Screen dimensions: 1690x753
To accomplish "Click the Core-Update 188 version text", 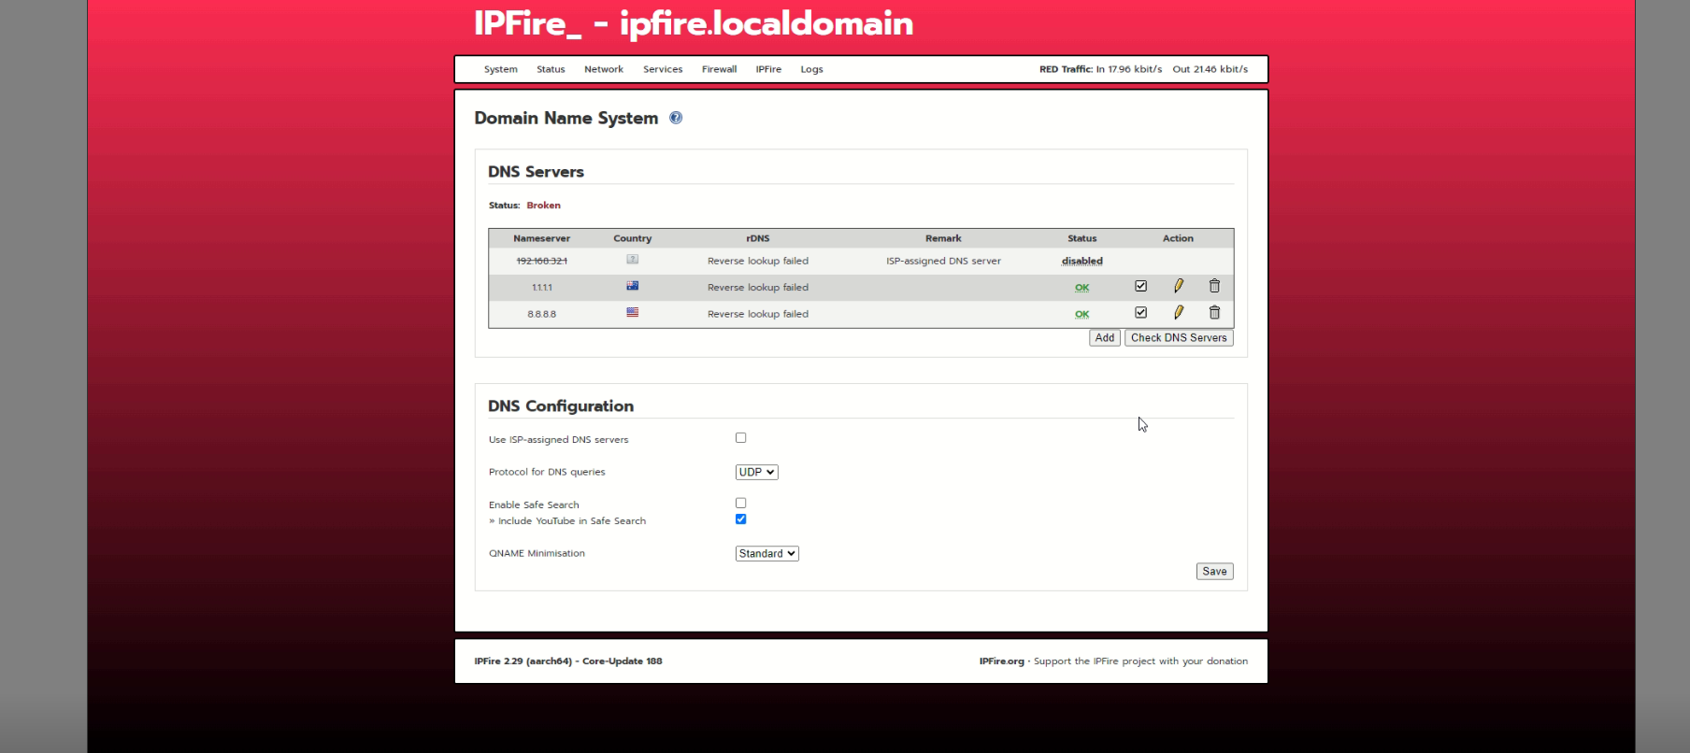I will click(623, 661).
